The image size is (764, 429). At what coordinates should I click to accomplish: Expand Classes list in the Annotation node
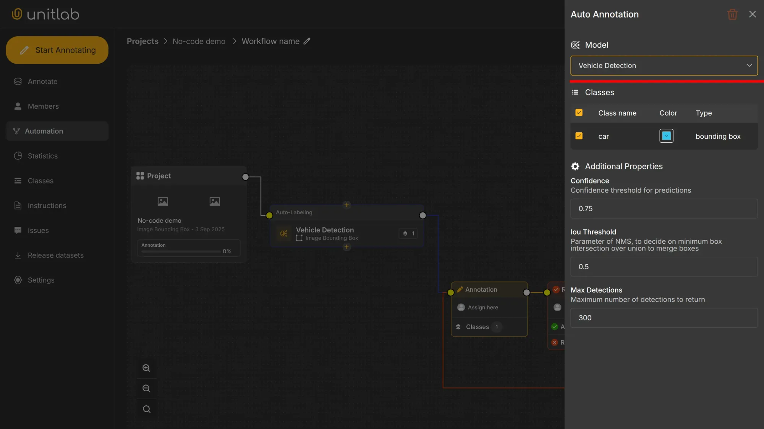coord(479,327)
